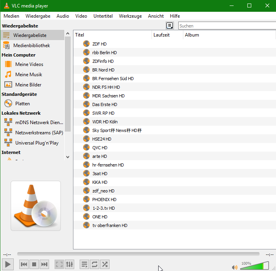Open the Untertitel menu

click(x=103, y=16)
